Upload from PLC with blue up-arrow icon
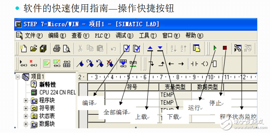 pos(150,49)
